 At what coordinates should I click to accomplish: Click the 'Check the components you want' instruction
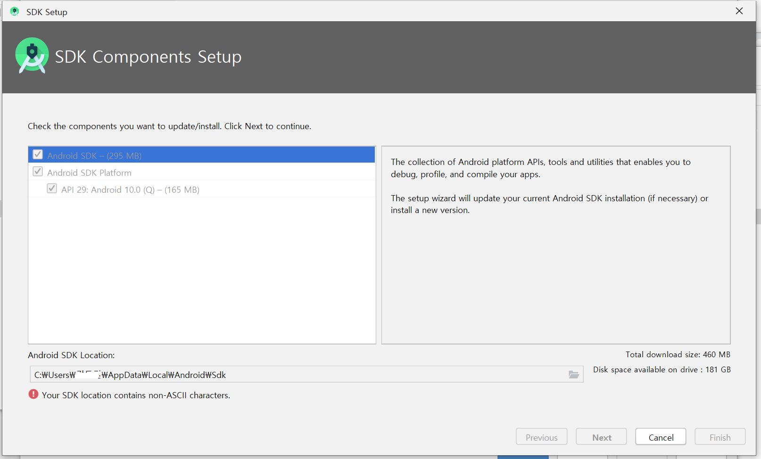click(x=169, y=126)
